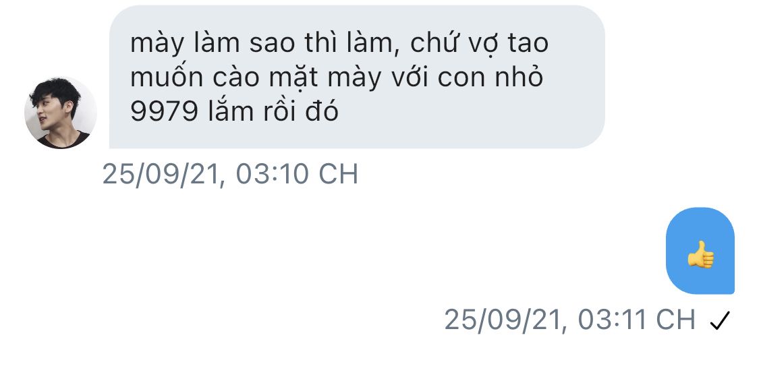Tap the number 9979 in the message
Image resolution: width=759 pixels, height=381 pixels.
(164, 111)
